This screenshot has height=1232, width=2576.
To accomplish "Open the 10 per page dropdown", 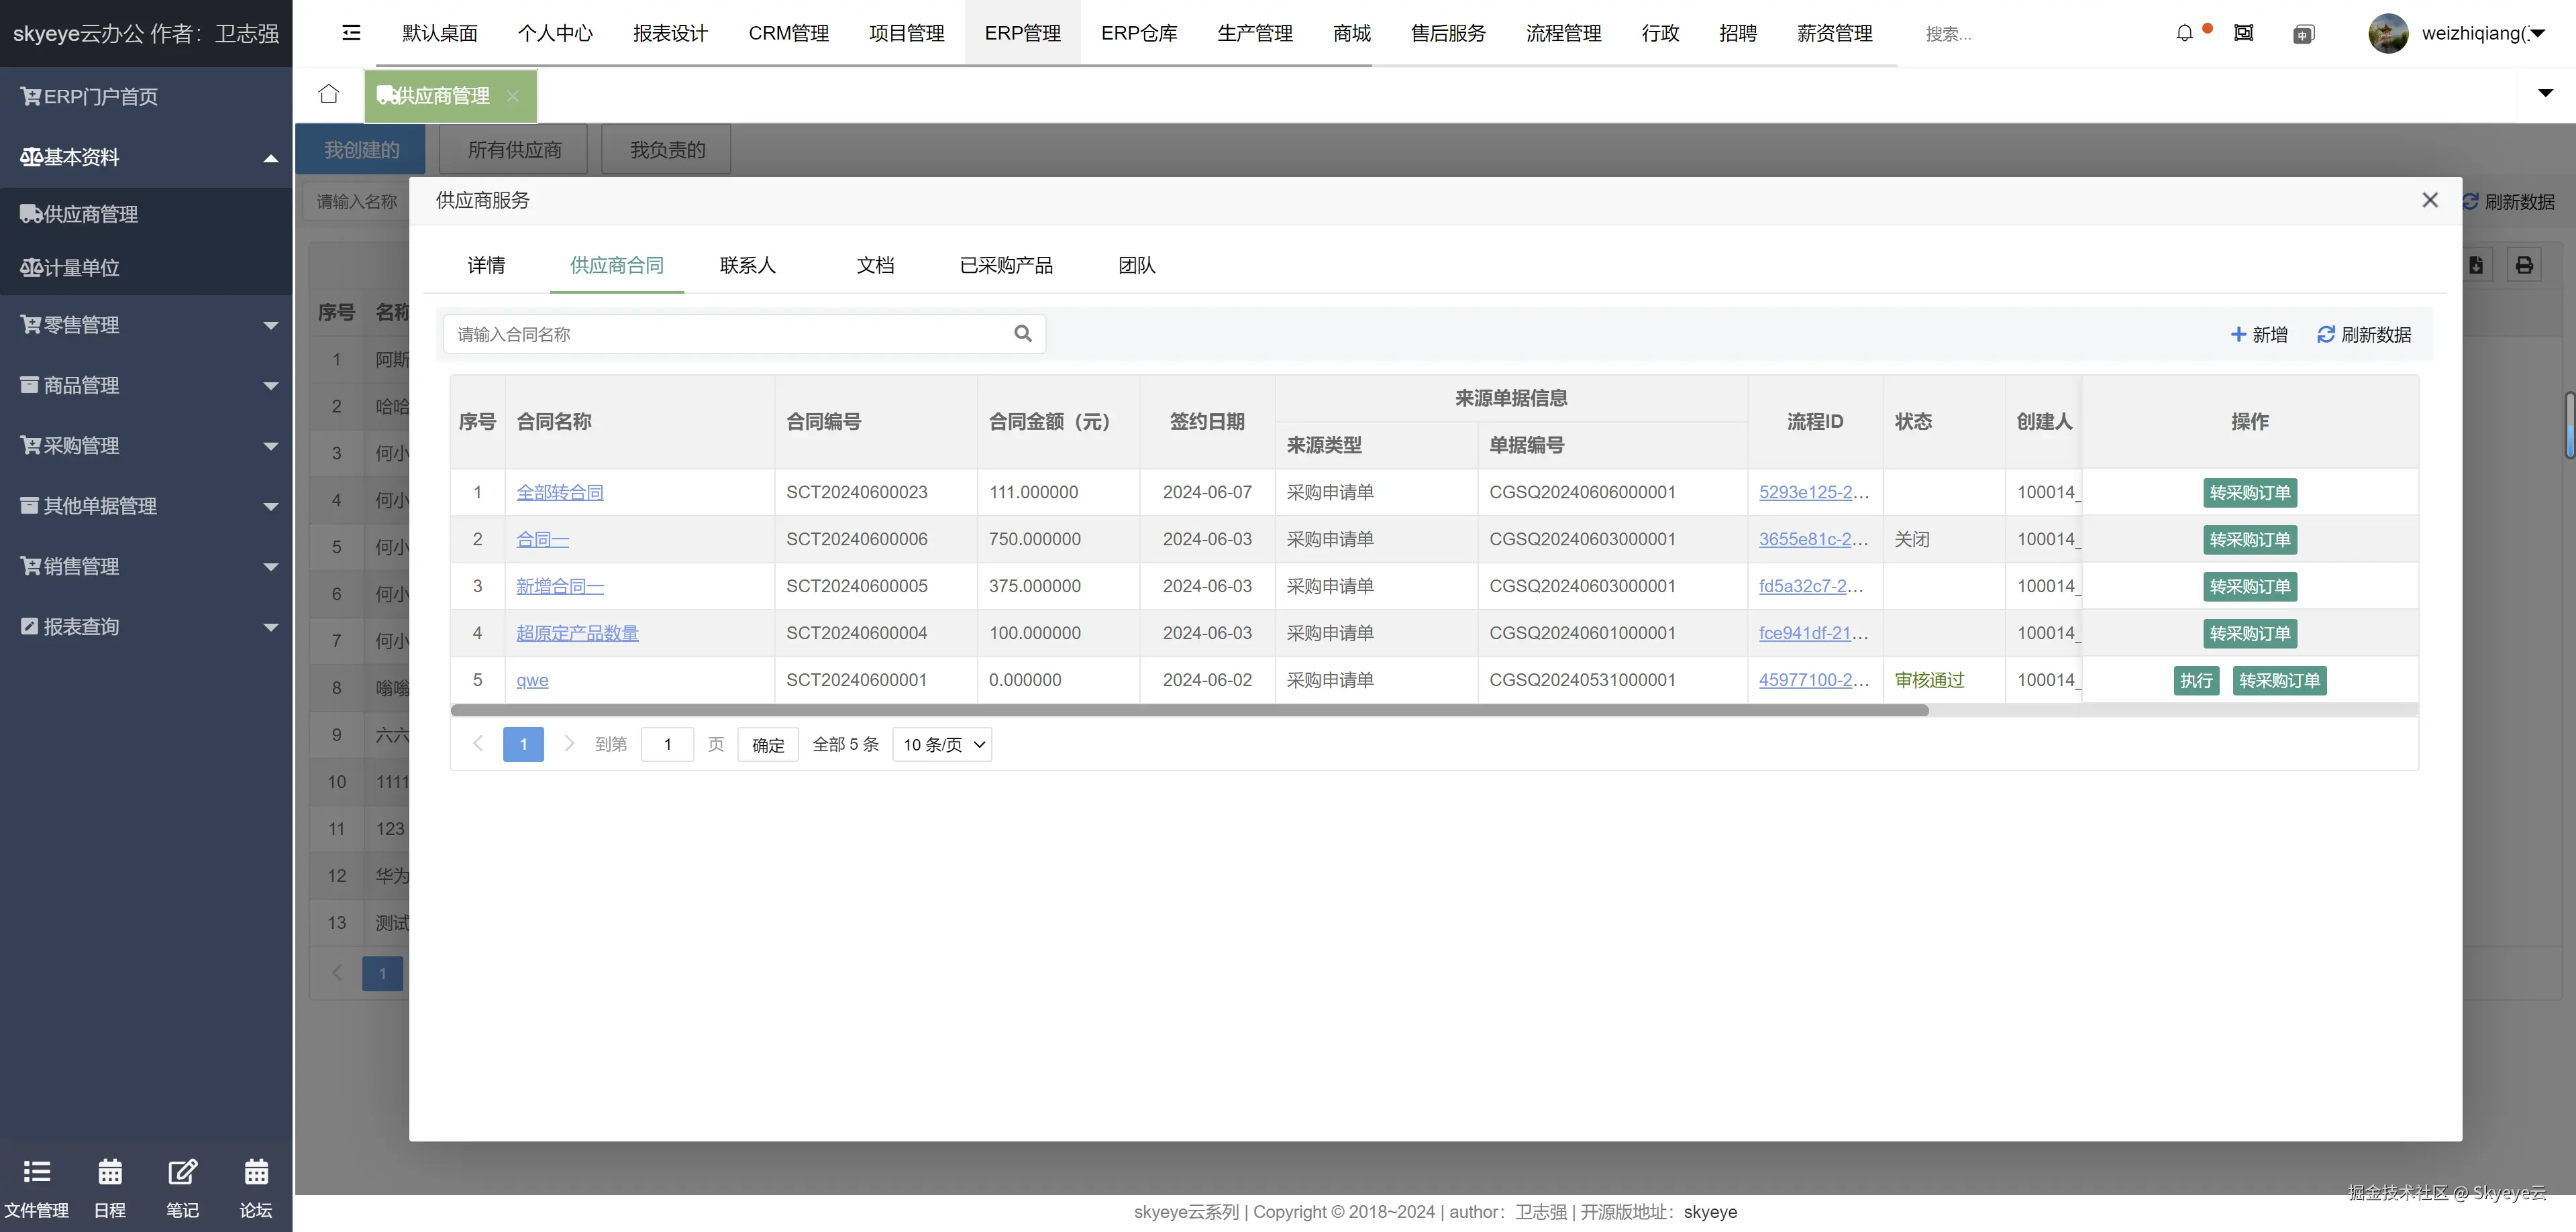I will click(942, 744).
